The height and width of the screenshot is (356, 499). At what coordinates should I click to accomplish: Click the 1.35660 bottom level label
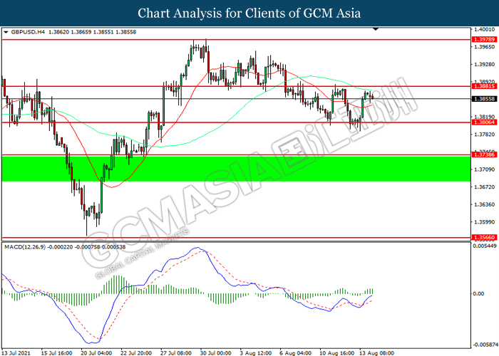[484, 237]
